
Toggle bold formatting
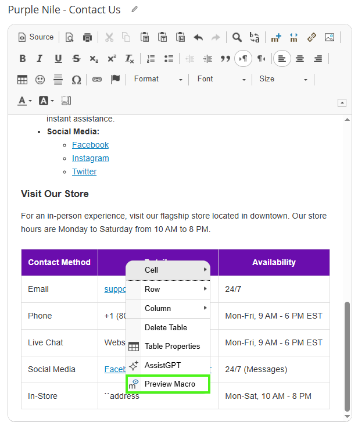coord(23,59)
